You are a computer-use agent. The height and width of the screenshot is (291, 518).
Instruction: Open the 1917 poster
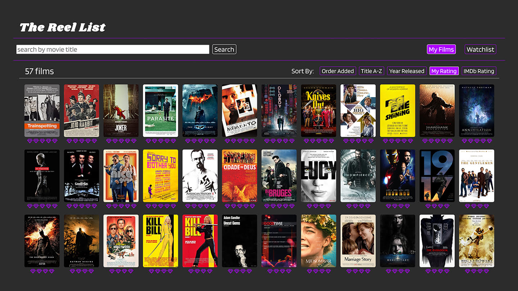[x=437, y=176]
